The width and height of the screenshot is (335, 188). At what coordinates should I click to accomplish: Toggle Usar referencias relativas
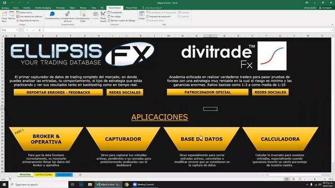pos(29,16)
